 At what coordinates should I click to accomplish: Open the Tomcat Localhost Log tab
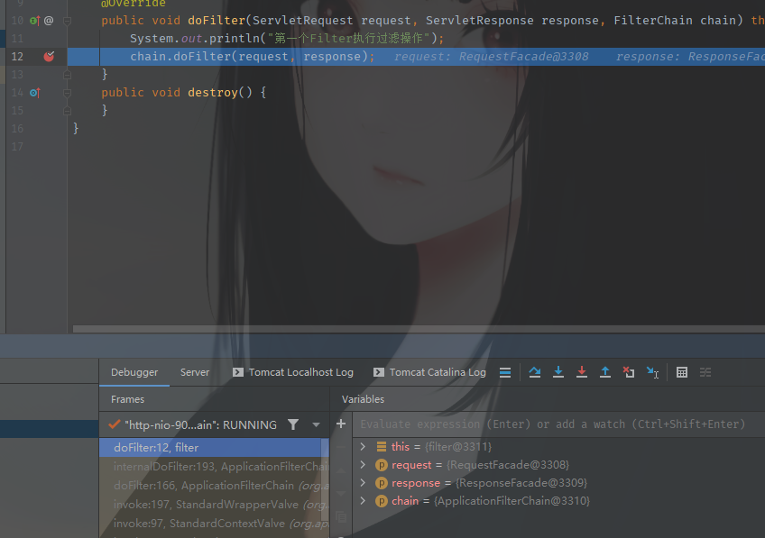pyautogui.click(x=292, y=372)
